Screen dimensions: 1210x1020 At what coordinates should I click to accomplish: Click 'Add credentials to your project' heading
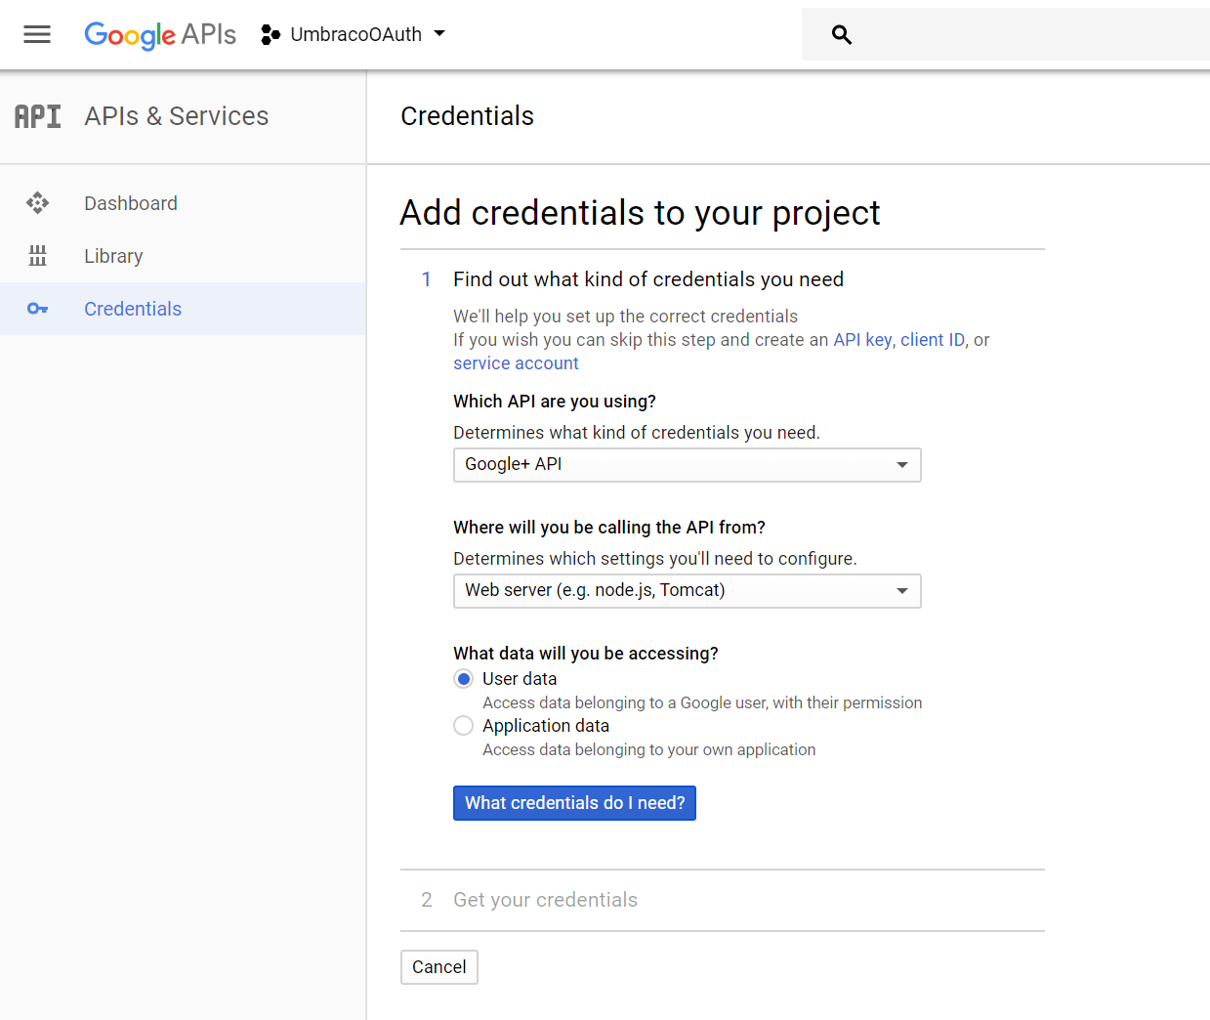641,213
